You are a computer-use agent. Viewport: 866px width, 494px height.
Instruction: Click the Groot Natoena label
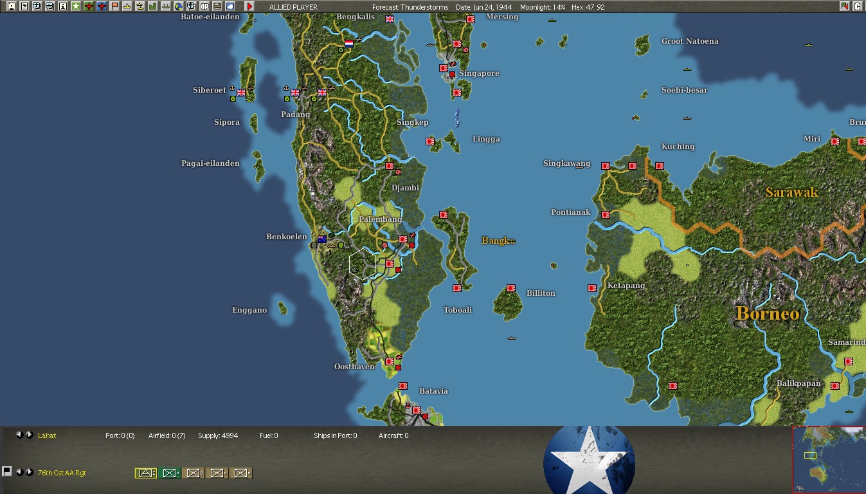(x=690, y=41)
